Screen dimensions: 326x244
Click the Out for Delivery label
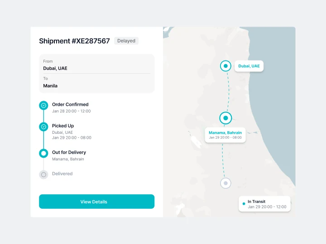pos(69,152)
